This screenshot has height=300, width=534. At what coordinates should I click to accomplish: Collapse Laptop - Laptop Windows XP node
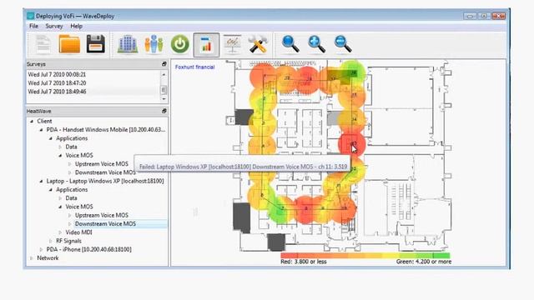41,181
